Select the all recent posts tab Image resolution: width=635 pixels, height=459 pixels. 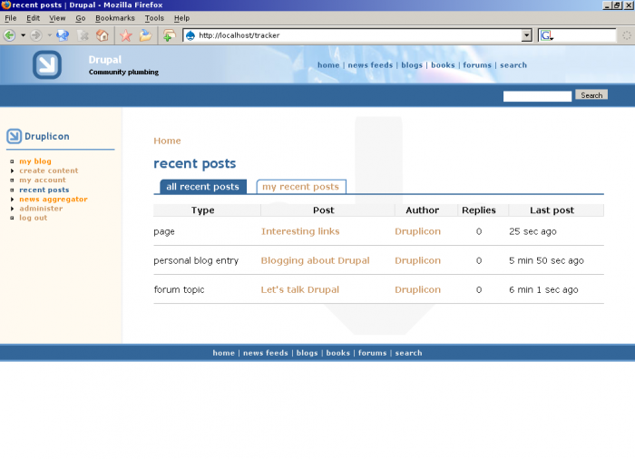[x=203, y=187]
